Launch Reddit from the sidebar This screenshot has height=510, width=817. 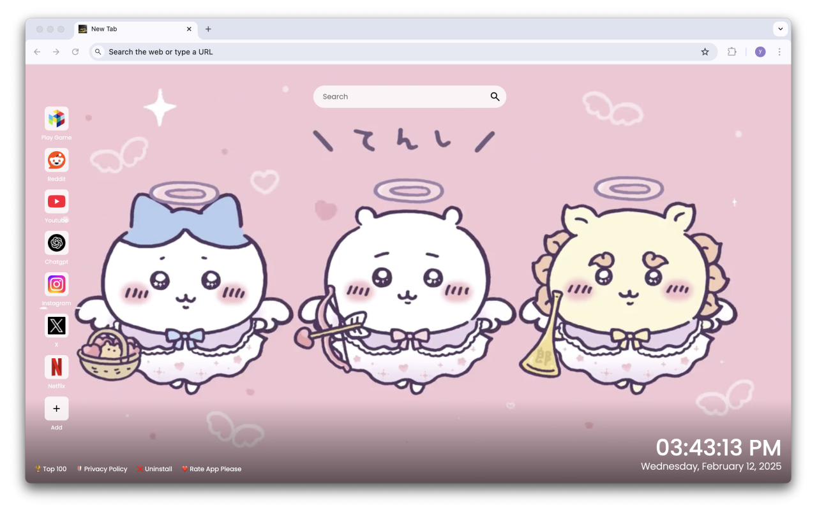pyautogui.click(x=56, y=159)
